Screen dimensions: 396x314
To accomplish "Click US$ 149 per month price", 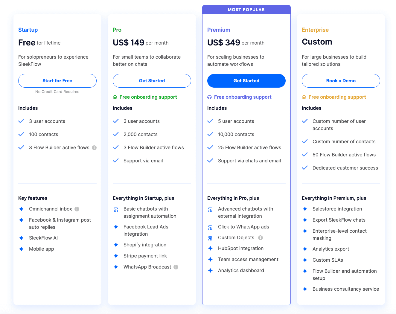I will click(x=141, y=43).
